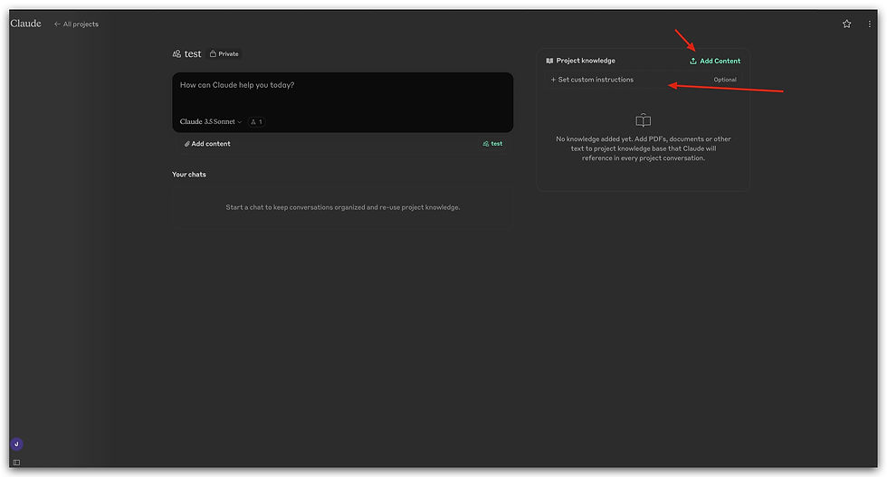Click the Your chats heading
Viewport: 887px width, 477px height.
(x=189, y=175)
